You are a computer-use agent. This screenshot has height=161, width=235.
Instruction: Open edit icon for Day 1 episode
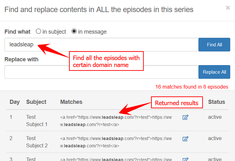point(185,117)
